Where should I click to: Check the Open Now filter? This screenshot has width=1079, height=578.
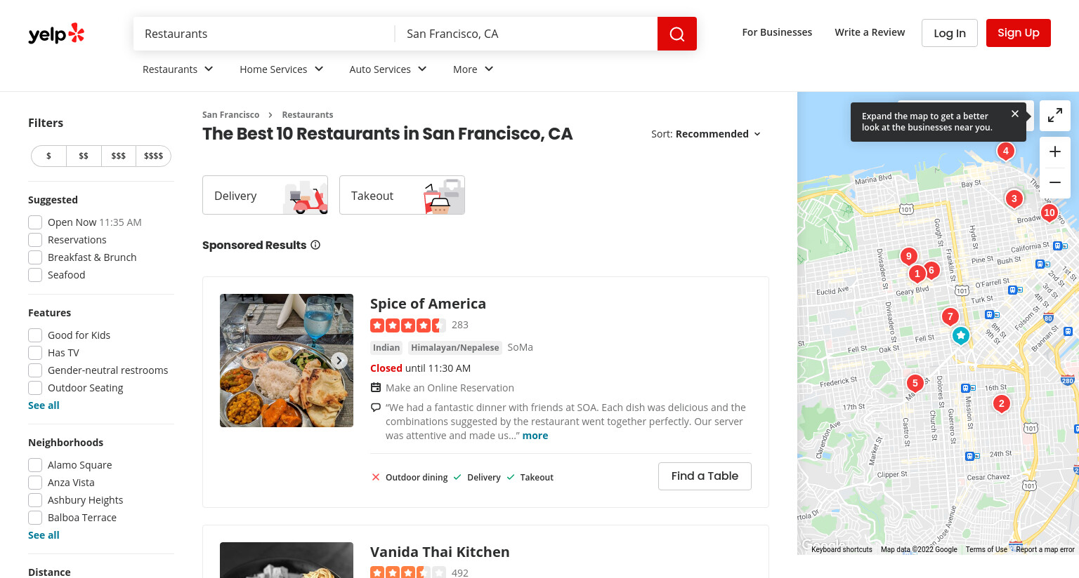pos(35,222)
